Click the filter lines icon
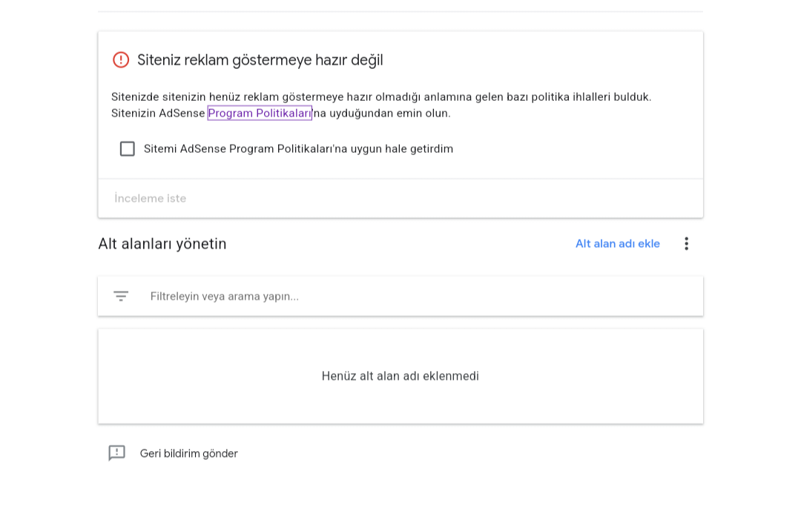The width and height of the screenshot is (801, 523). point(121,296)
